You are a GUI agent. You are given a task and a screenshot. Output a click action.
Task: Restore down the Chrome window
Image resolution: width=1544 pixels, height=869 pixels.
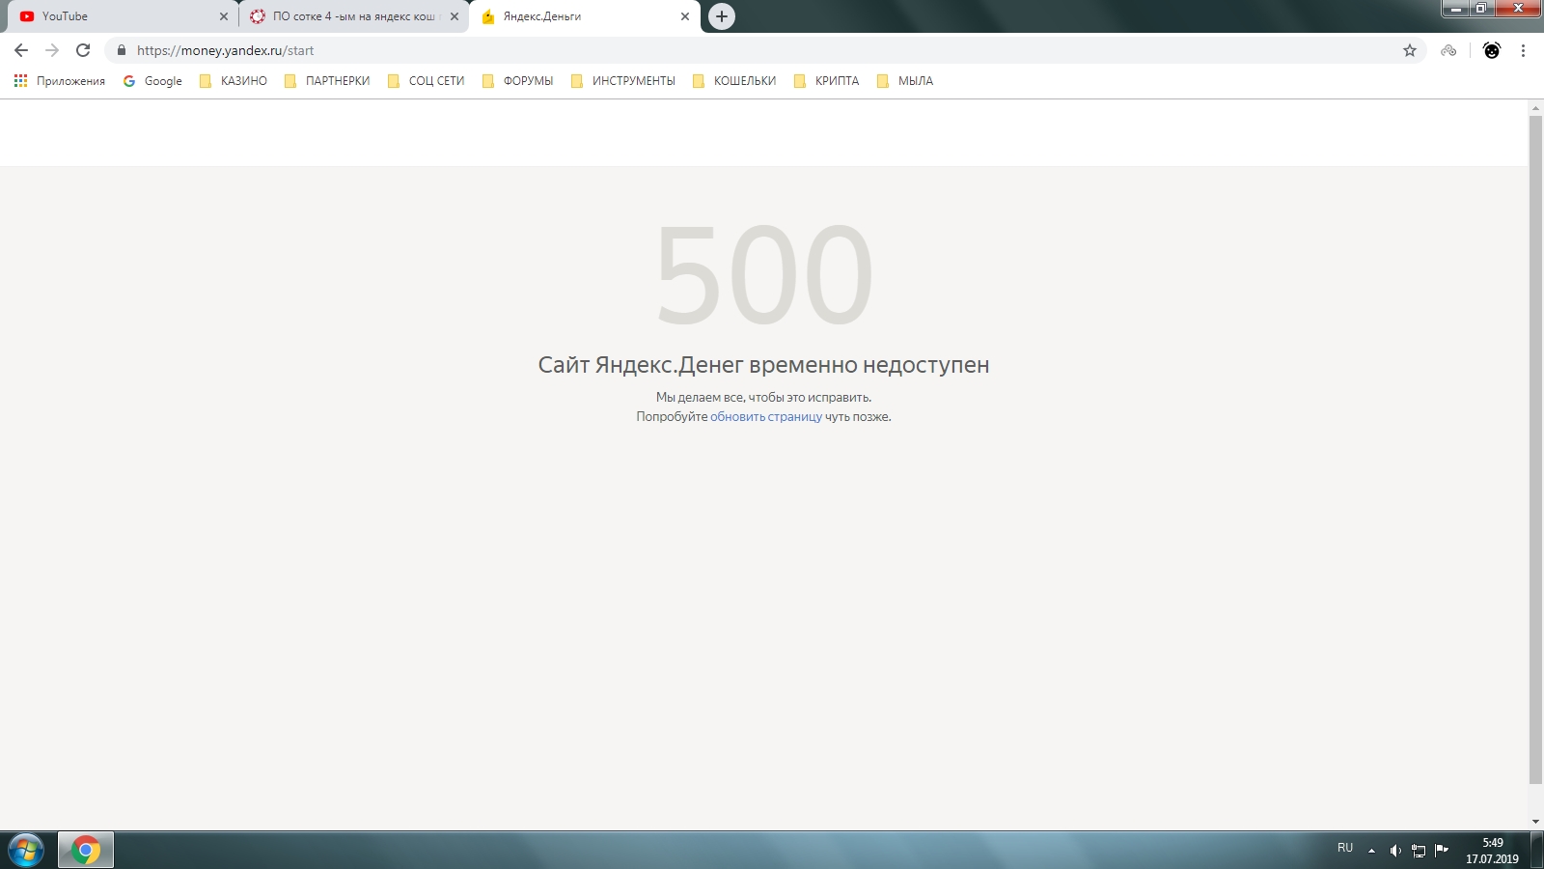pos(1481,9)
